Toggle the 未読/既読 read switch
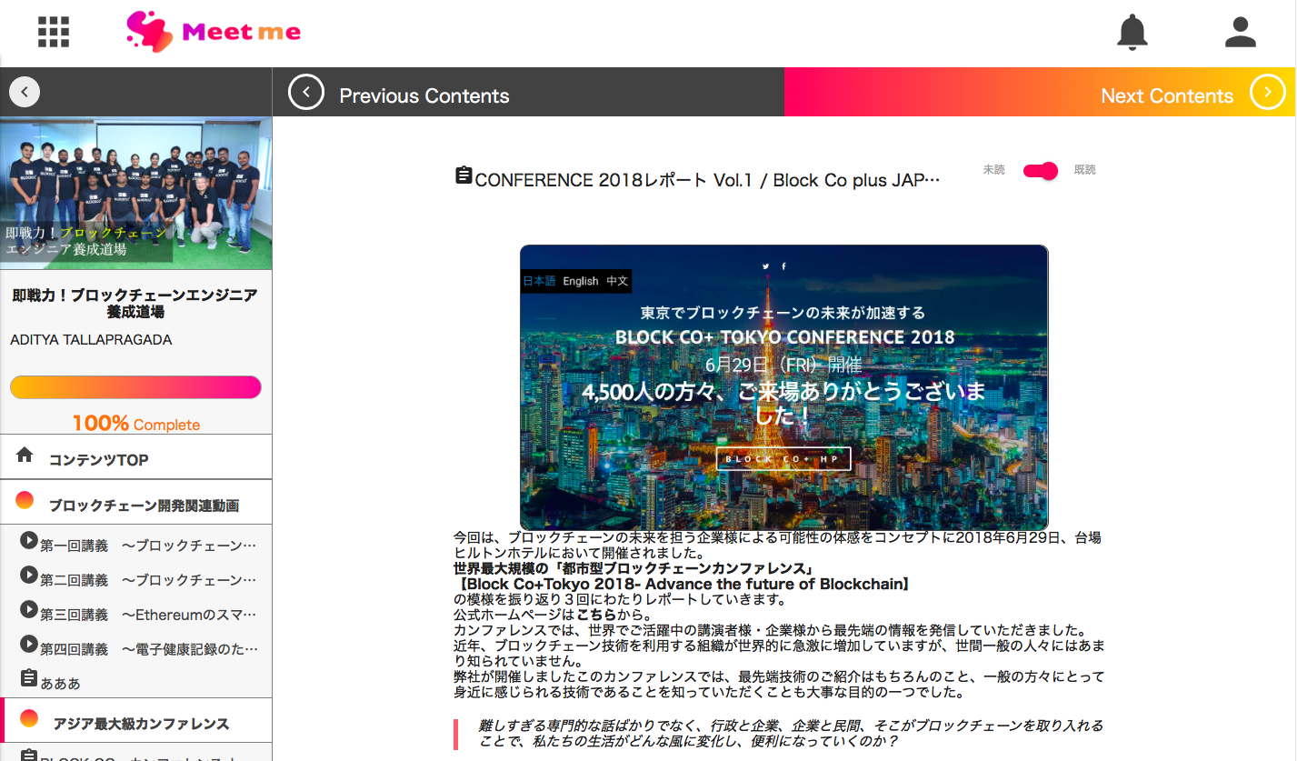The width and height of the screenshot is (1297, 761). [1040, 171]
